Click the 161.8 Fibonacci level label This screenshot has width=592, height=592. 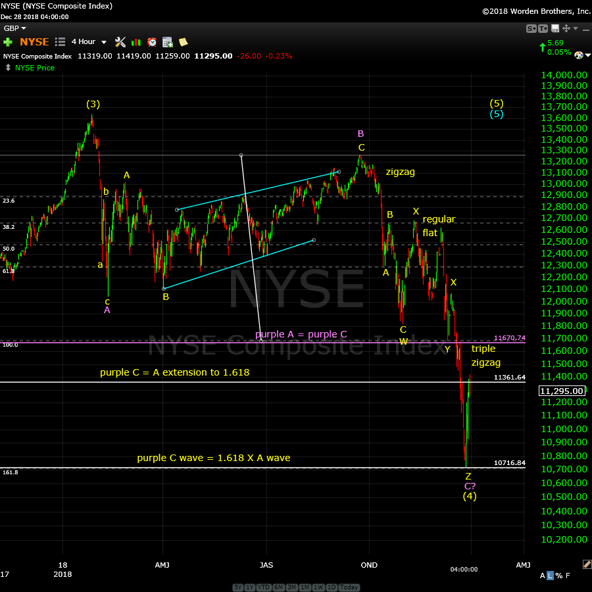coord(10,472)
